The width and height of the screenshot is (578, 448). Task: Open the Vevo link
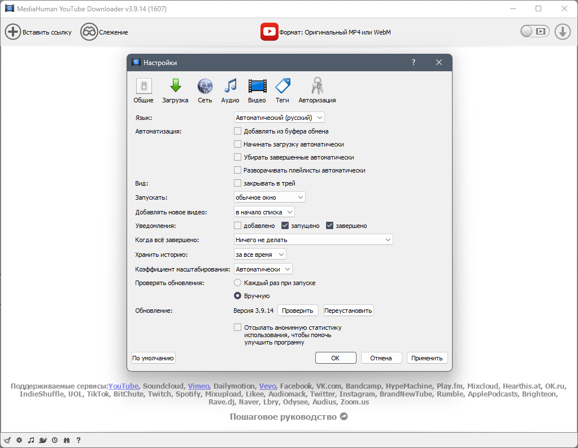coord(268,386)
